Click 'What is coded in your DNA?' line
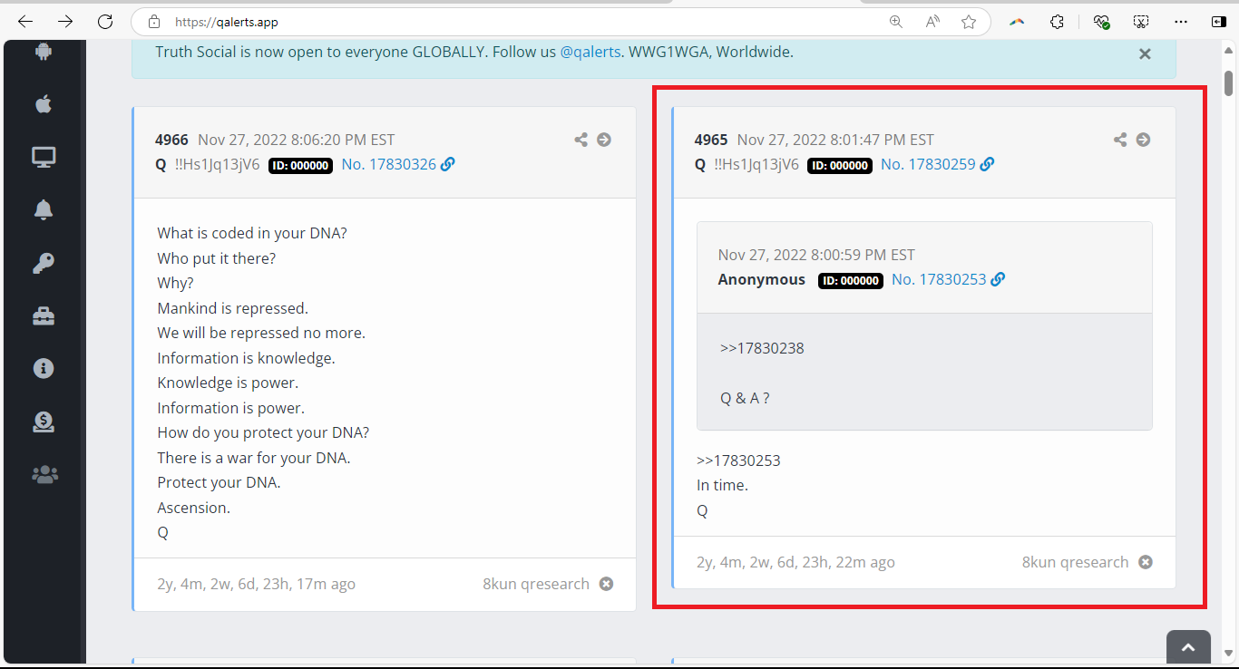 coord(252,233)
